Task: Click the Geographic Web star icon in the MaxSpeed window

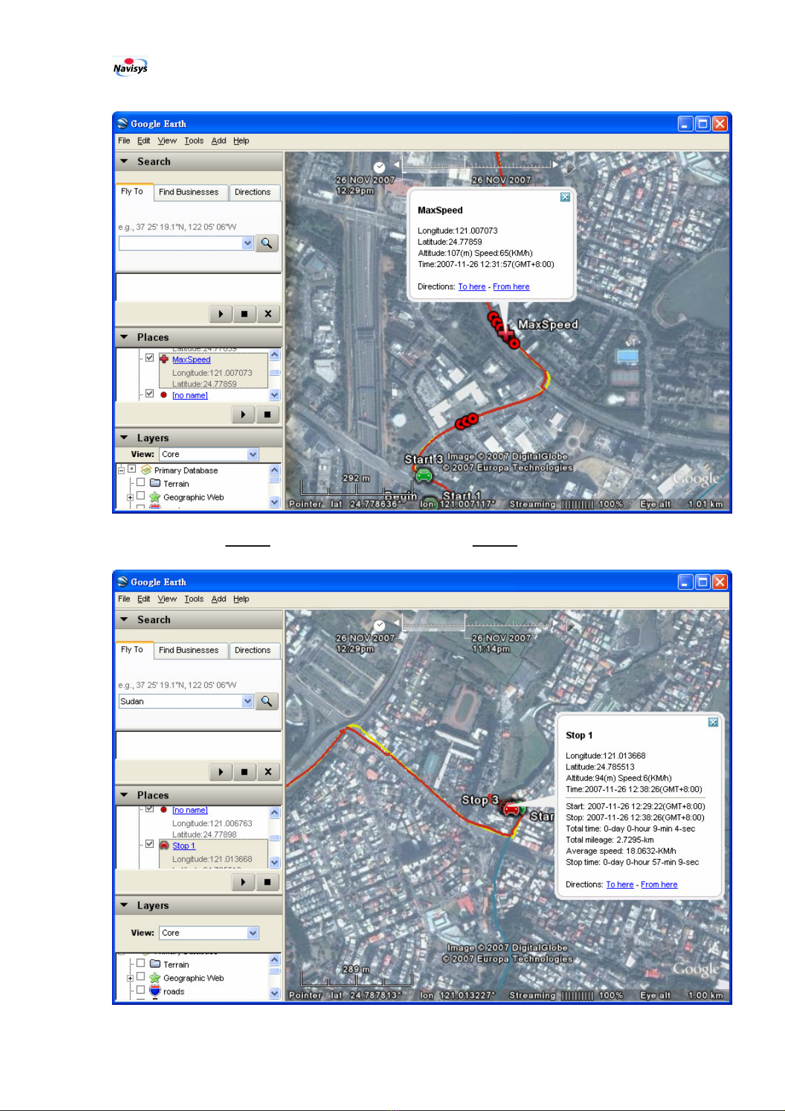Action: [155, 497]
